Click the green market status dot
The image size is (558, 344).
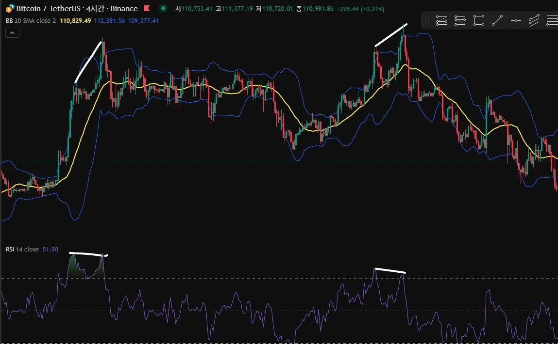pyautogui.click(x=163, y=8)
